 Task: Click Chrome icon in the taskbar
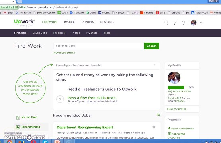(10, 141)
